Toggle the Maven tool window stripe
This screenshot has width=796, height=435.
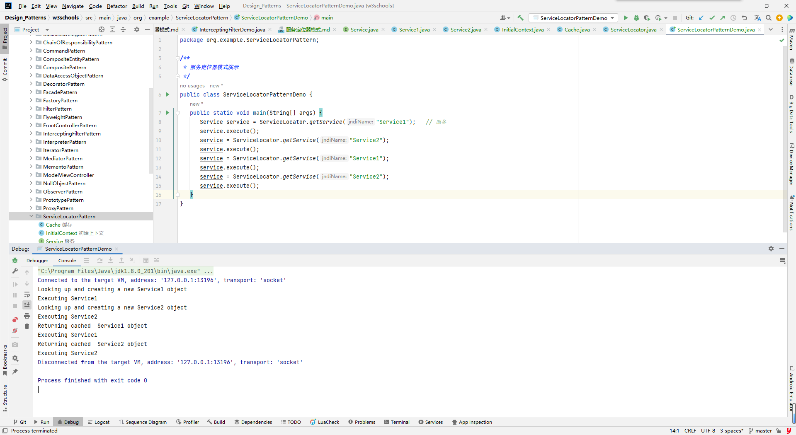(791, 39)
